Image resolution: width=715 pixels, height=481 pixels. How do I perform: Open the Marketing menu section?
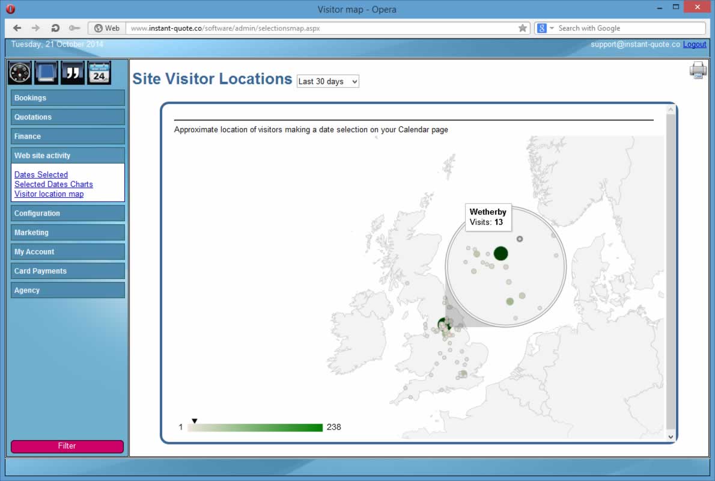(67, 233)
